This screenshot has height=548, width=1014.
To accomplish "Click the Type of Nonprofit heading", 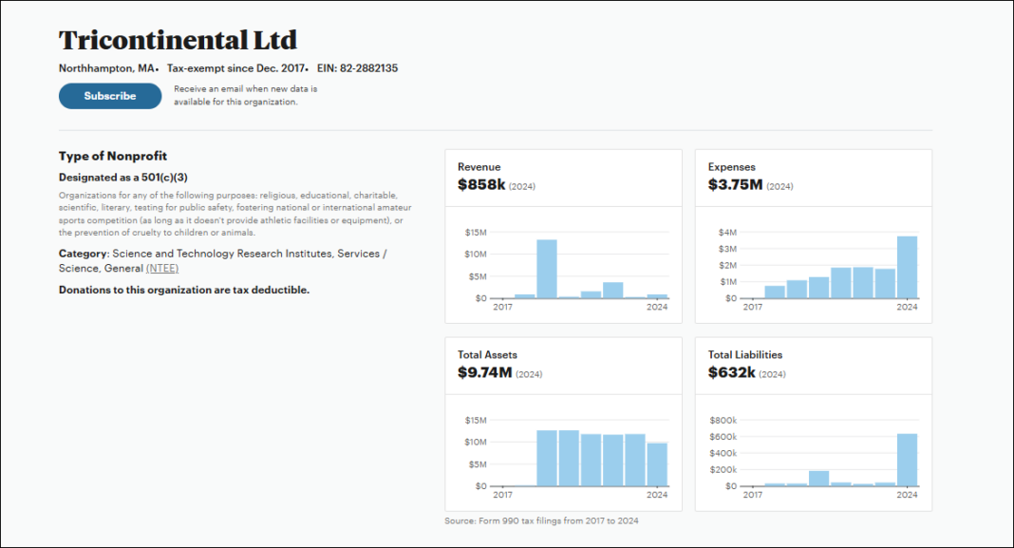I will coord(113,156).
